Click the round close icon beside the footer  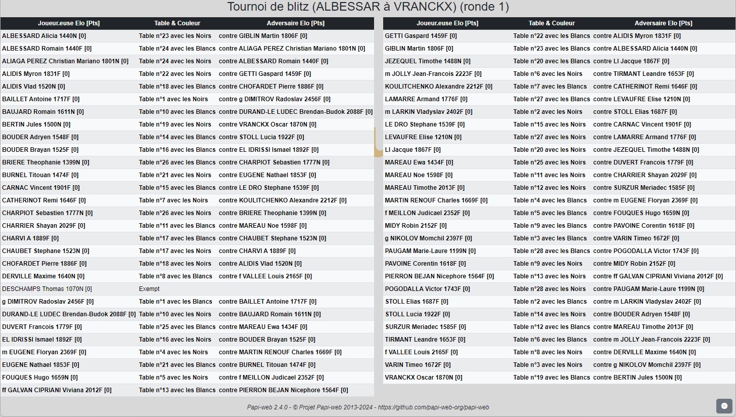click(x=724, y=406)
